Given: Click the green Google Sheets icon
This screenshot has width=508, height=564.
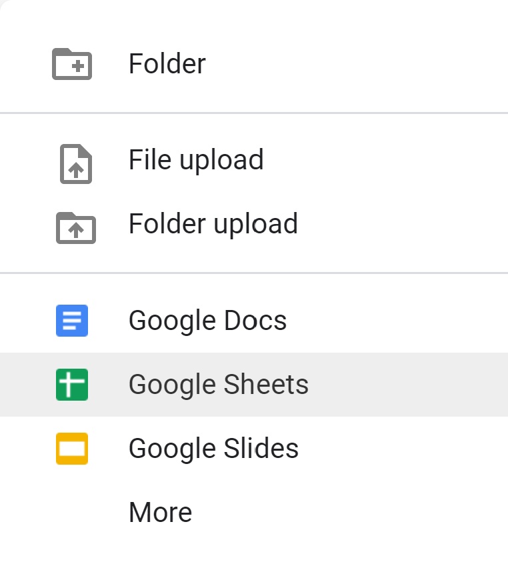Looking at the screenshot, I should tap(72, 385).
